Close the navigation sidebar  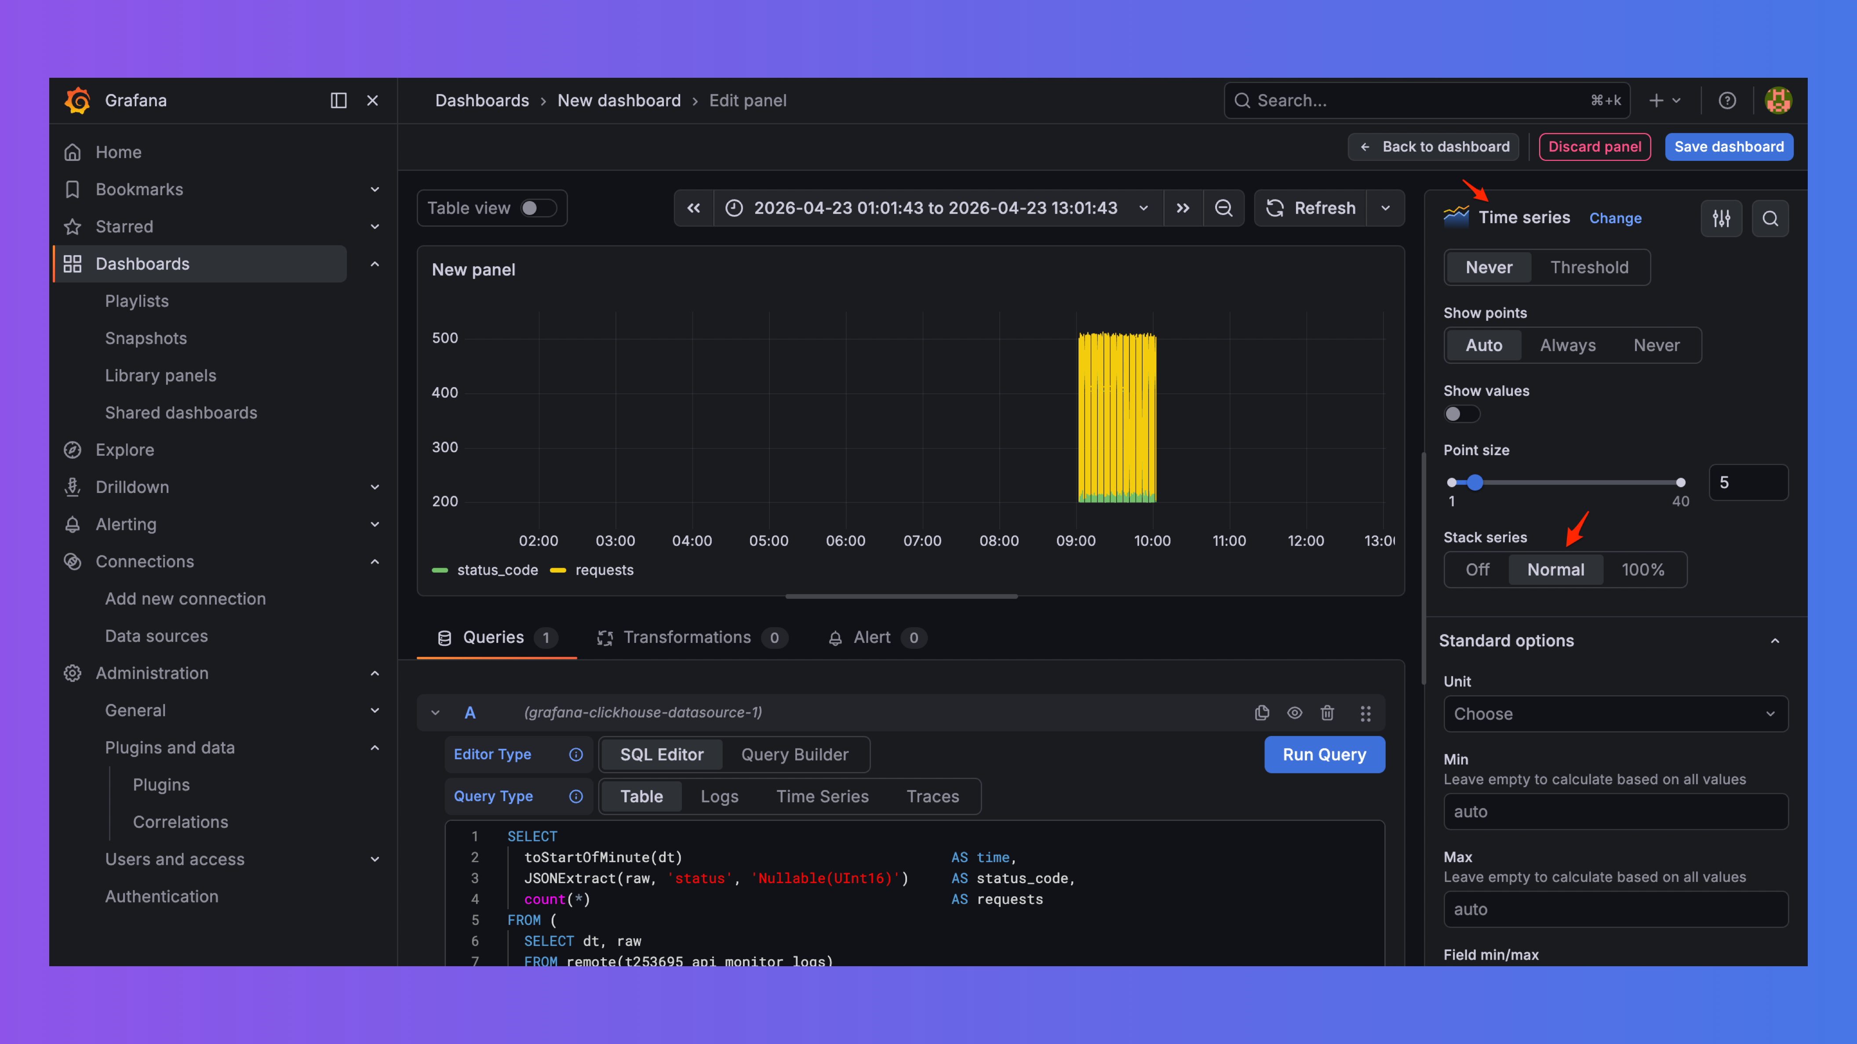[x=372, y=100]
